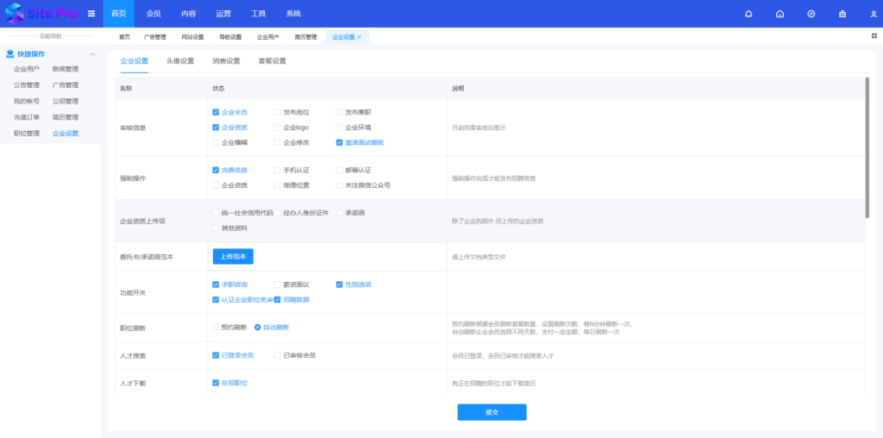The width and height of the screenshot is (883, 438).
Task: Switch to 套餐设置 sub-tab
Action: coord(272,61)
